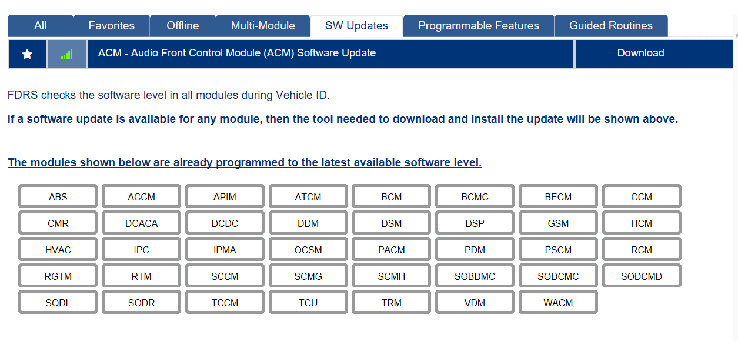Viewport: 738px width, 341px height.
Task: Select the OCSM module
Action: (x=308, y=249)
